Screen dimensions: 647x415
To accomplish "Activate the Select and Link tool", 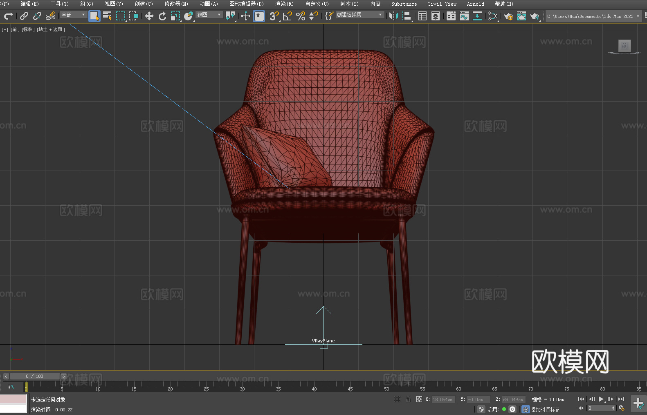I will coord(24,16).
